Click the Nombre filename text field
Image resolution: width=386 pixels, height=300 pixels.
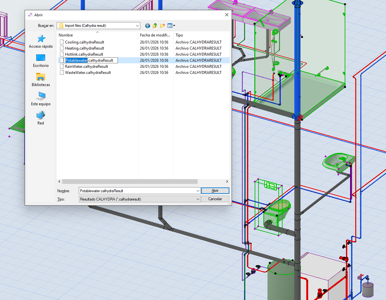click(136, 191)
